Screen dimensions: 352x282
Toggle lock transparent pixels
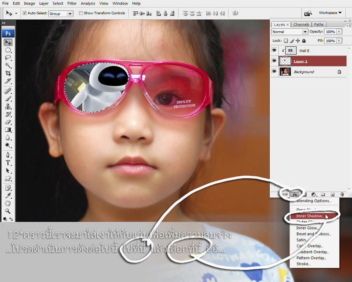286,41
